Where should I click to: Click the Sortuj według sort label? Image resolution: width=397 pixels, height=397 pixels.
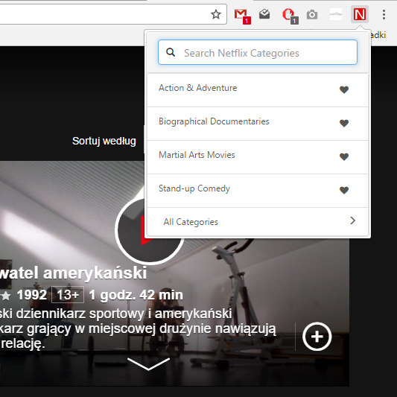[104, 141]
